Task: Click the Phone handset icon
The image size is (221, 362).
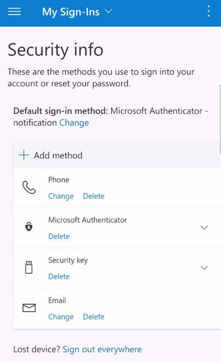Action: click(29, 187)
